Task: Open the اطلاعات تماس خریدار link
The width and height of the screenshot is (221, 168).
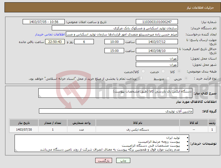Action: click(x=50, y=34)
